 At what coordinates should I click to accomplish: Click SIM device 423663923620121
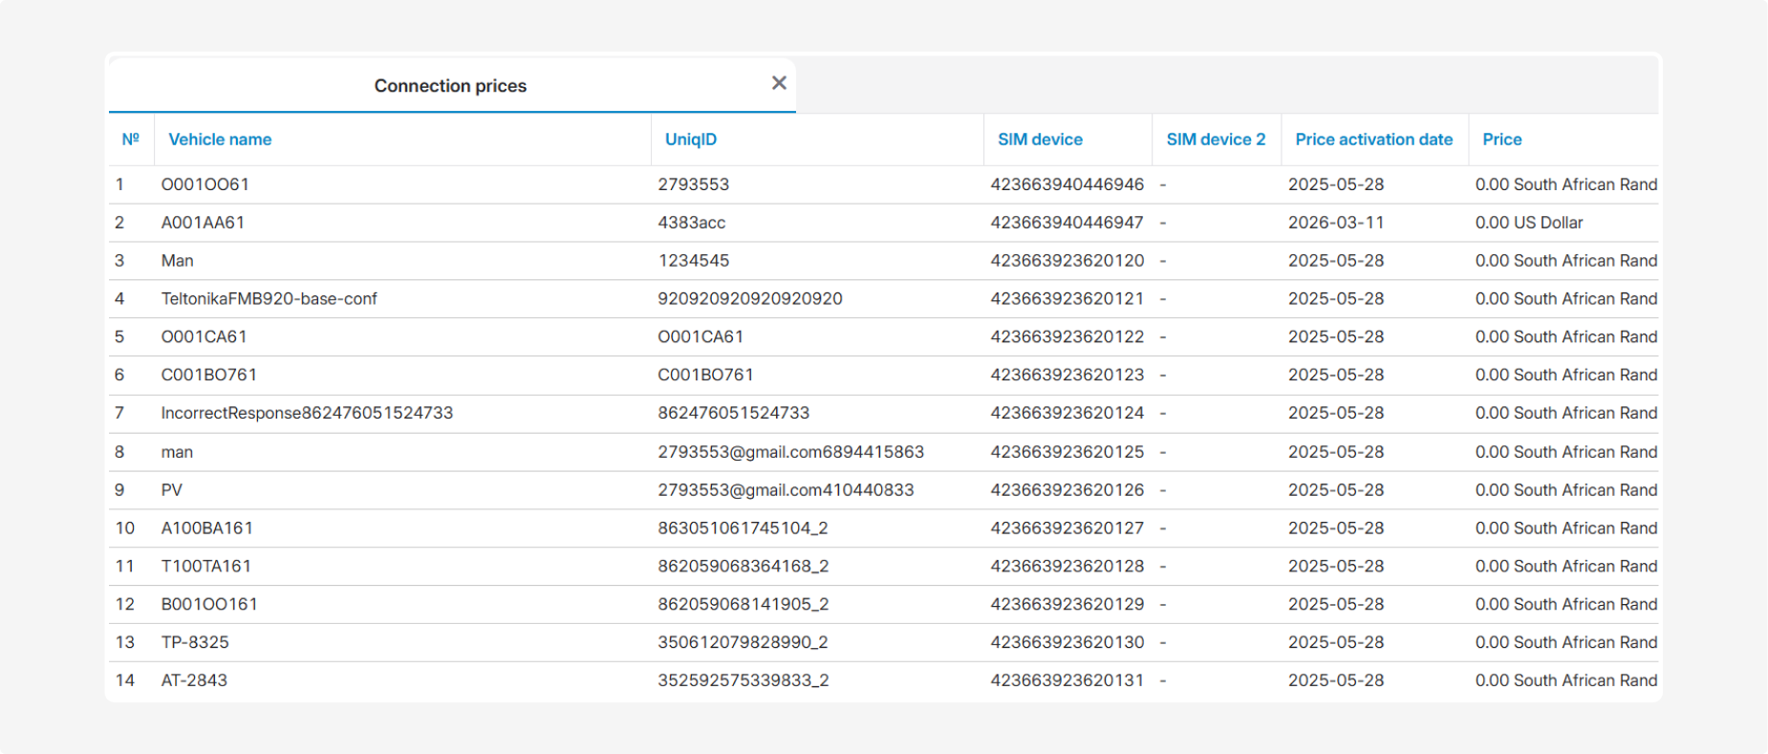coord(1067,299)
